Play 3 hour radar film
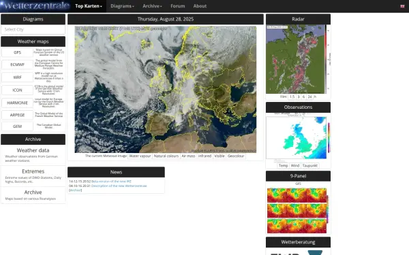The height and width of the screenshot is (255, 409). (x=299, y=97)
